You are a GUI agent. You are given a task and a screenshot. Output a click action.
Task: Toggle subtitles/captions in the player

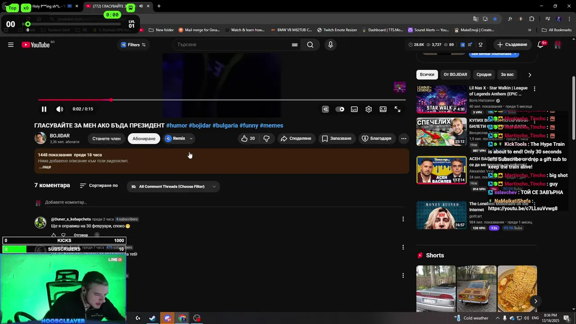[x=354, y=109]
